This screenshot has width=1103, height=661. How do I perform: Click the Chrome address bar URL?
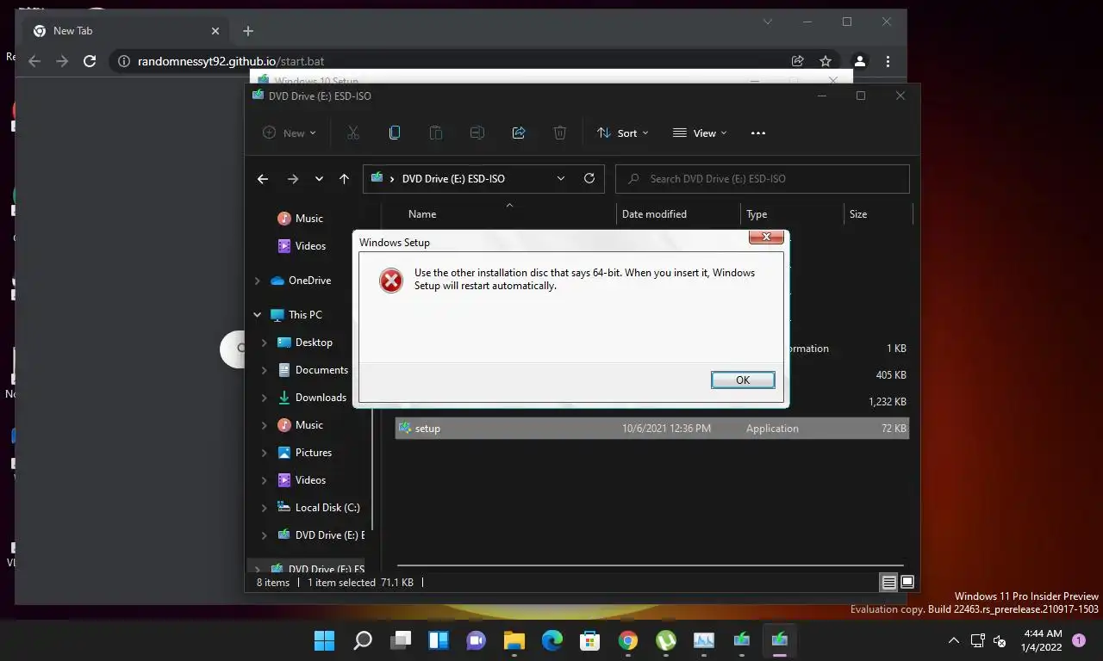point(231,62)
